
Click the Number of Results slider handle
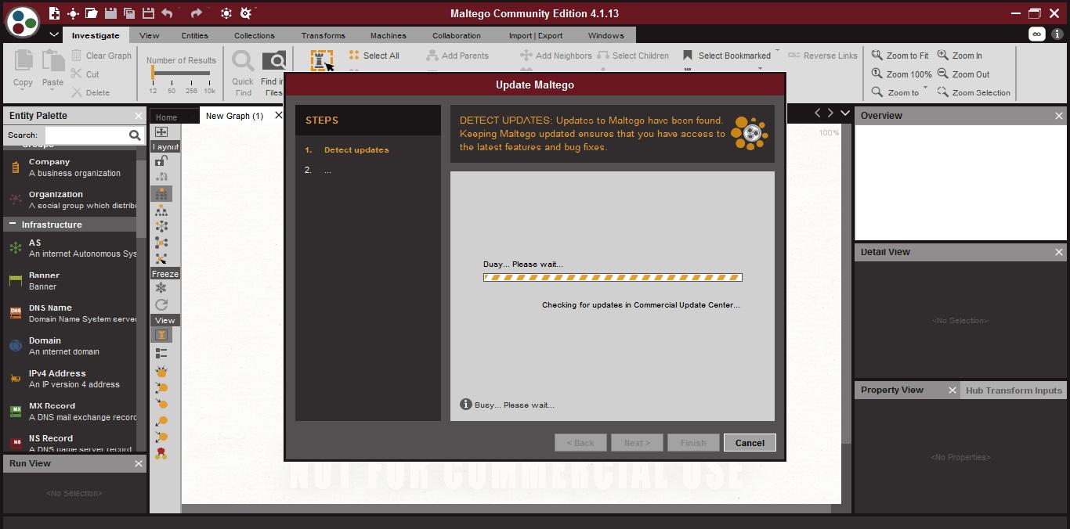coord(153,73)
